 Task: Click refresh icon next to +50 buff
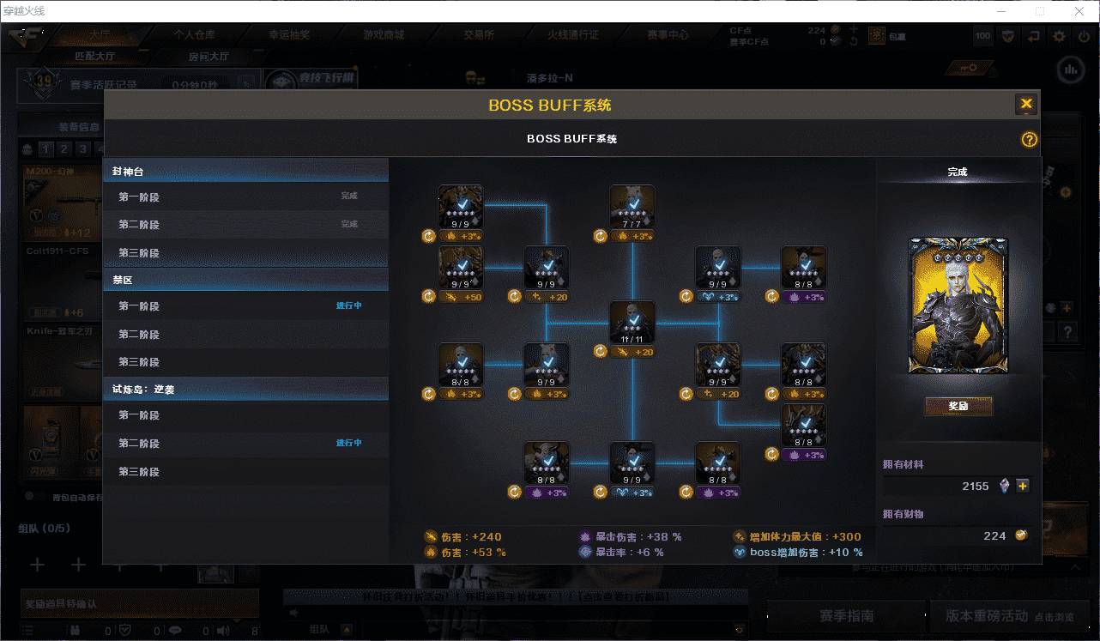click(x=429, y=296)
